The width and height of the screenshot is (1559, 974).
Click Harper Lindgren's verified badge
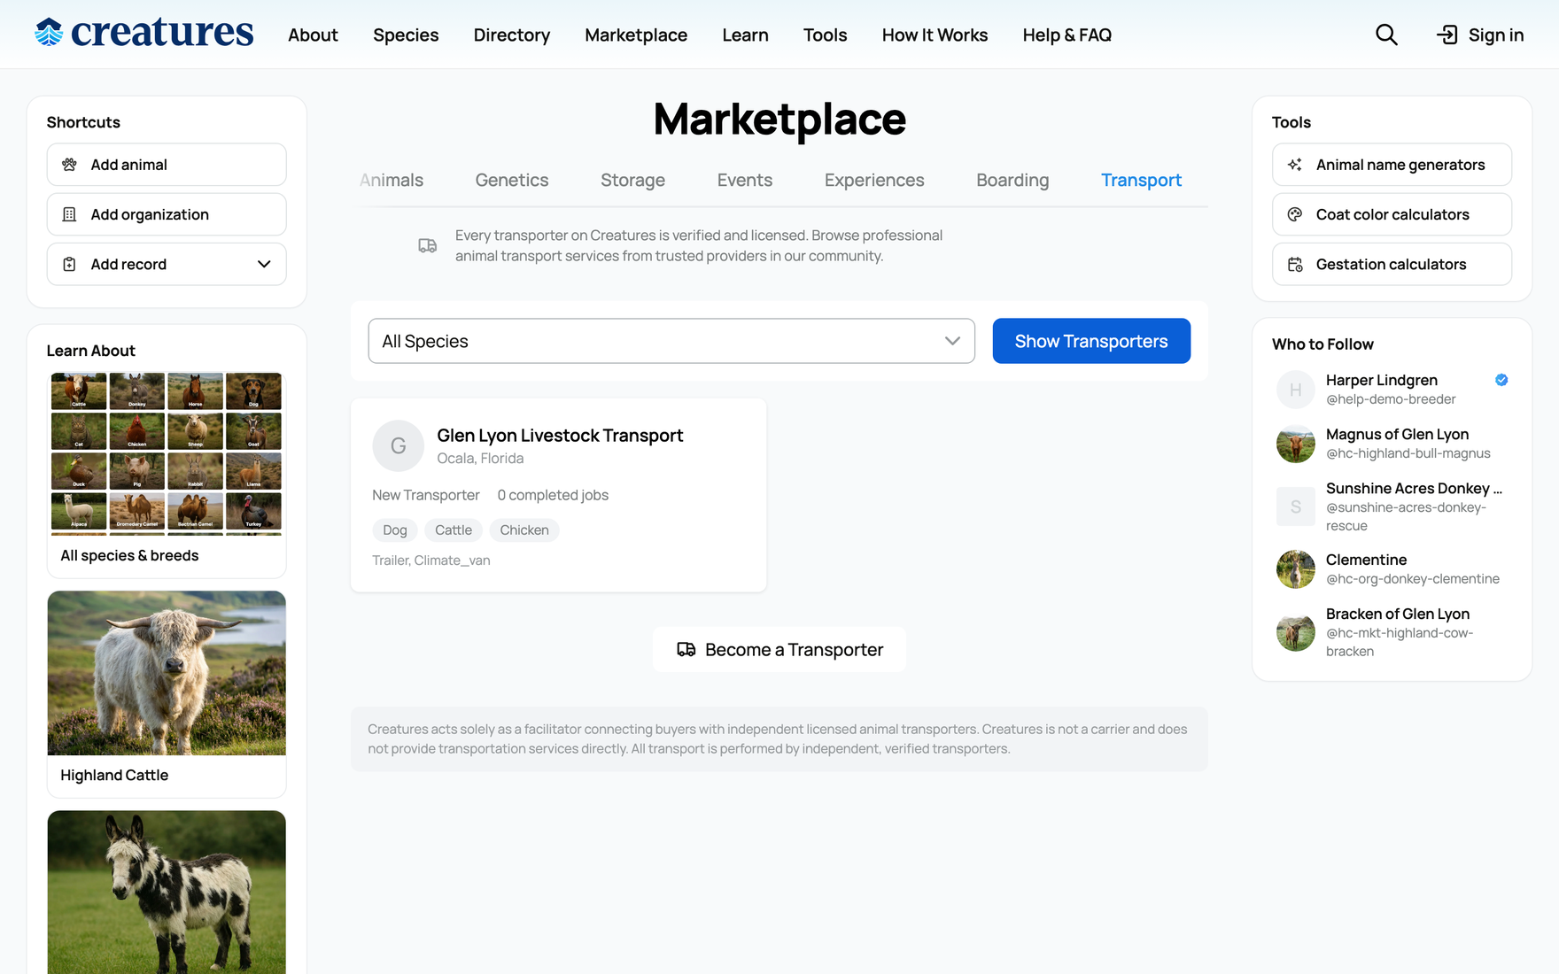coord(1501,380)
